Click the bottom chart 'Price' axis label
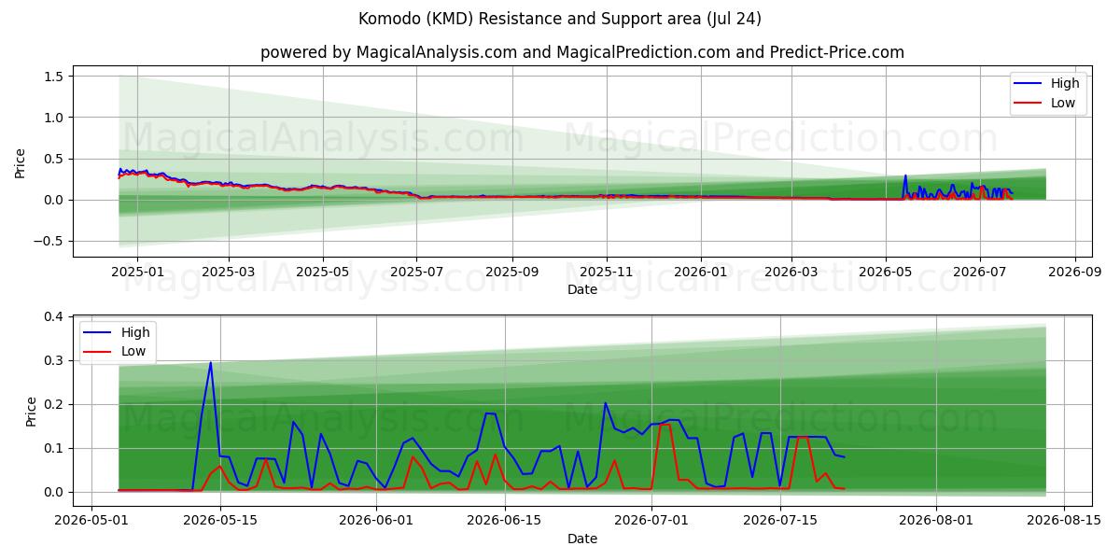The image size is (1120, 560). coord(32,412)
